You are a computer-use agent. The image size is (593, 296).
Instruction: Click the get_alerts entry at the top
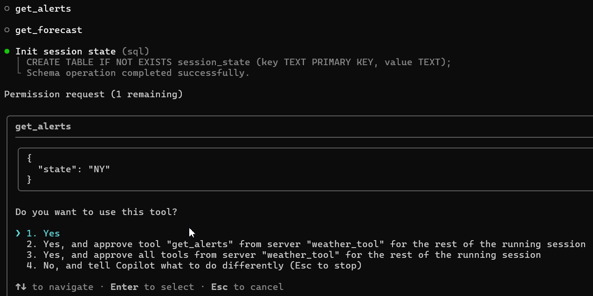(43, 8)
